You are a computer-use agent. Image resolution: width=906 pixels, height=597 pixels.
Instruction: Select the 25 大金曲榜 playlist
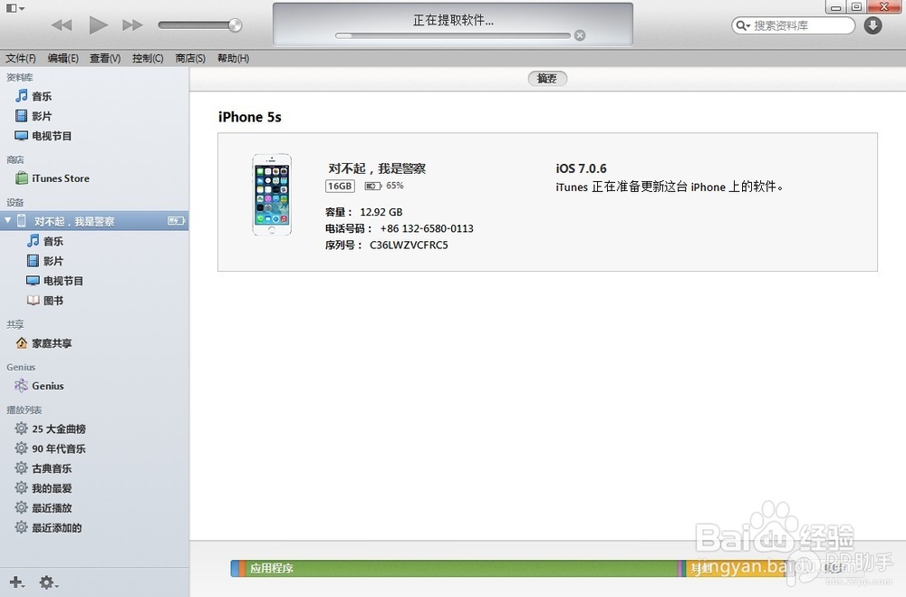[59, 428]
